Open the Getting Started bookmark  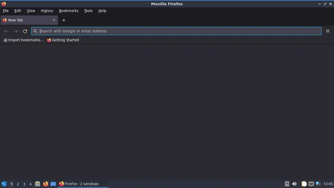tap(63, 40)
